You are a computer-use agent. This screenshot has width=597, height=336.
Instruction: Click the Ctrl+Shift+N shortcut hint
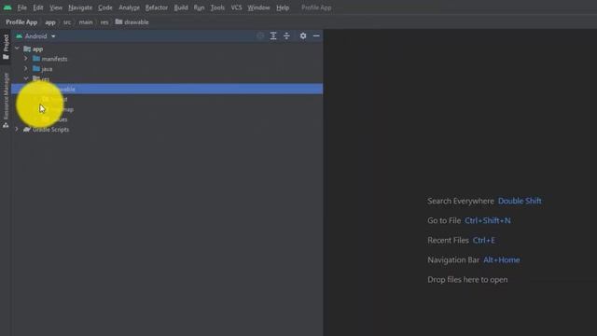[487, 220]
